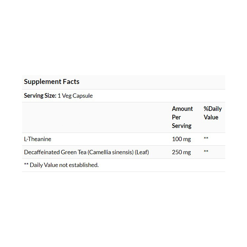Click the asterisks in the Green Tea row
Viewport: 247px width, 247px height.
coord(206,152)
